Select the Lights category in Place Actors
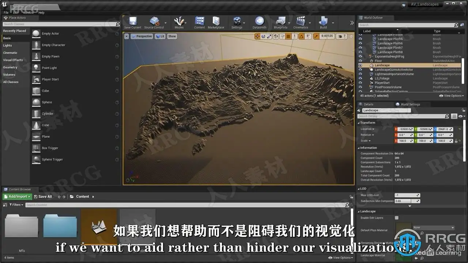The height and width of the screenshot is (263, 468). pos(15,46)
